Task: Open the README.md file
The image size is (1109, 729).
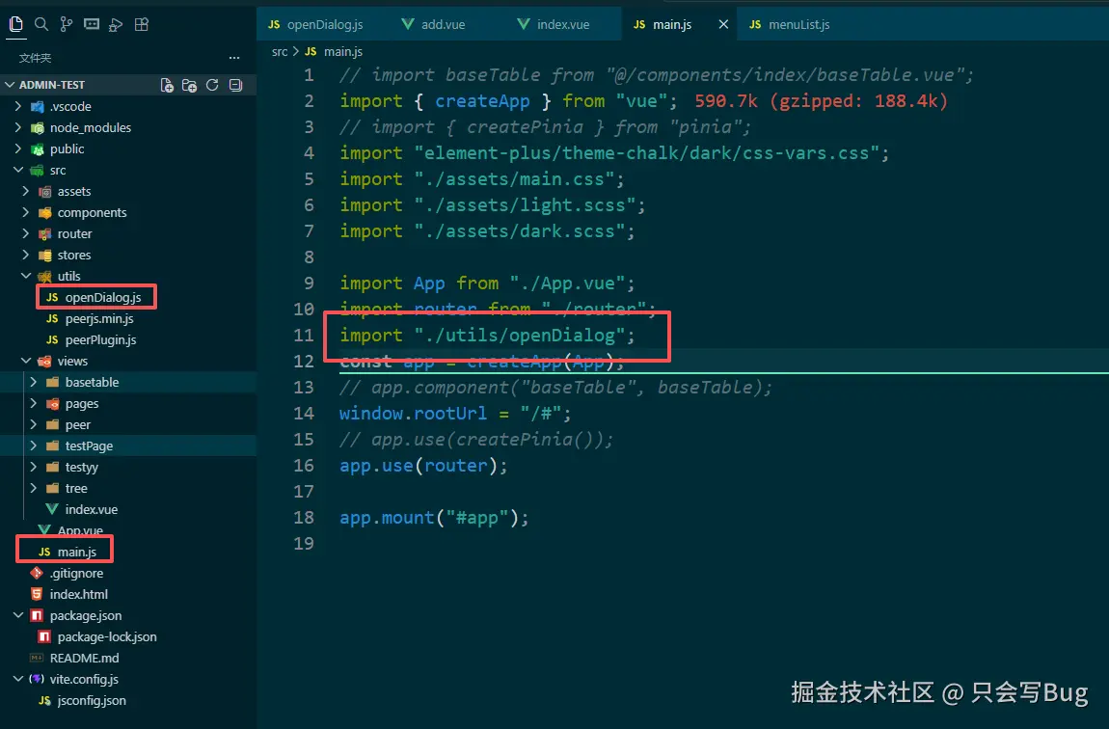Action: point(127,658)
